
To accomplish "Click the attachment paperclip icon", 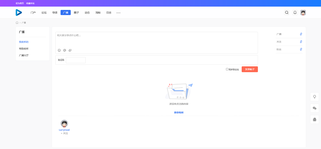I will (x=70, y=50).
